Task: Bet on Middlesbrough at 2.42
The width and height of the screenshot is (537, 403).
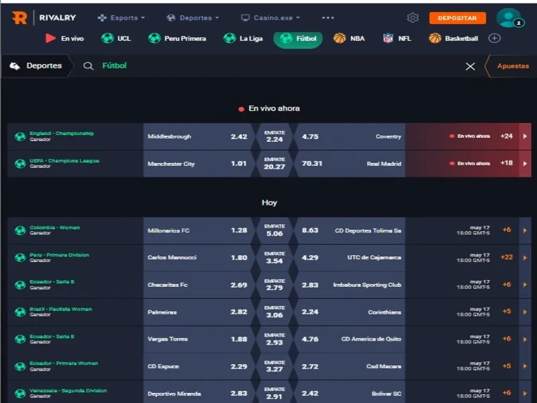Action: [x=197, y=136]
